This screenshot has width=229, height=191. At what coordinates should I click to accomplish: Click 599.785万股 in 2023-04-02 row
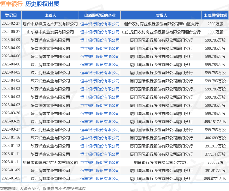pyautogui.click(x=215, y=105)
